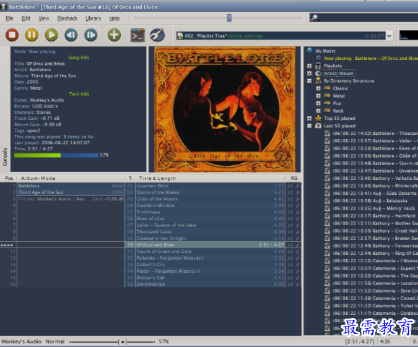The width and height of the screenshot is (418, 347).
Task: Expand the Top 50 played node
Action: (309, 118)
